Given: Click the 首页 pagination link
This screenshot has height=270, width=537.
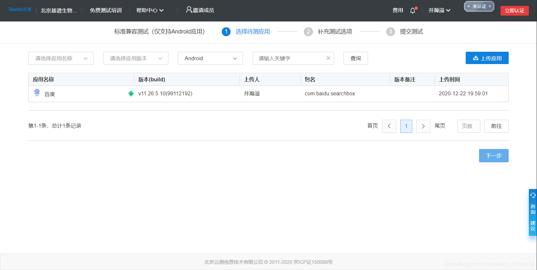Looking at the screenshot, I should 373,126.
